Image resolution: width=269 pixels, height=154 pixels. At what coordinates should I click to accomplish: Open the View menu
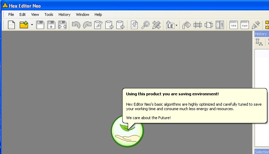35,15
